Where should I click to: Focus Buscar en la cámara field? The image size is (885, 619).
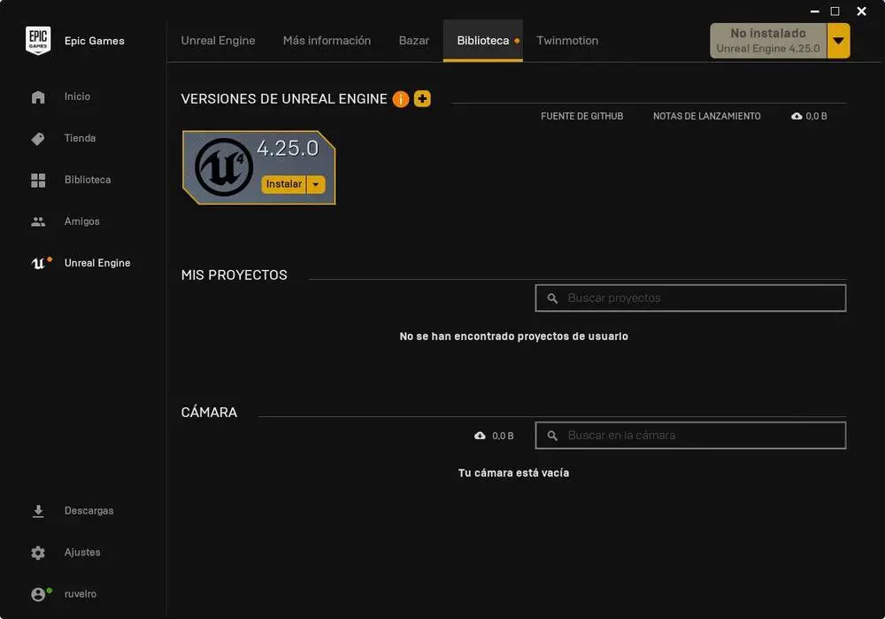pos(690,436)
